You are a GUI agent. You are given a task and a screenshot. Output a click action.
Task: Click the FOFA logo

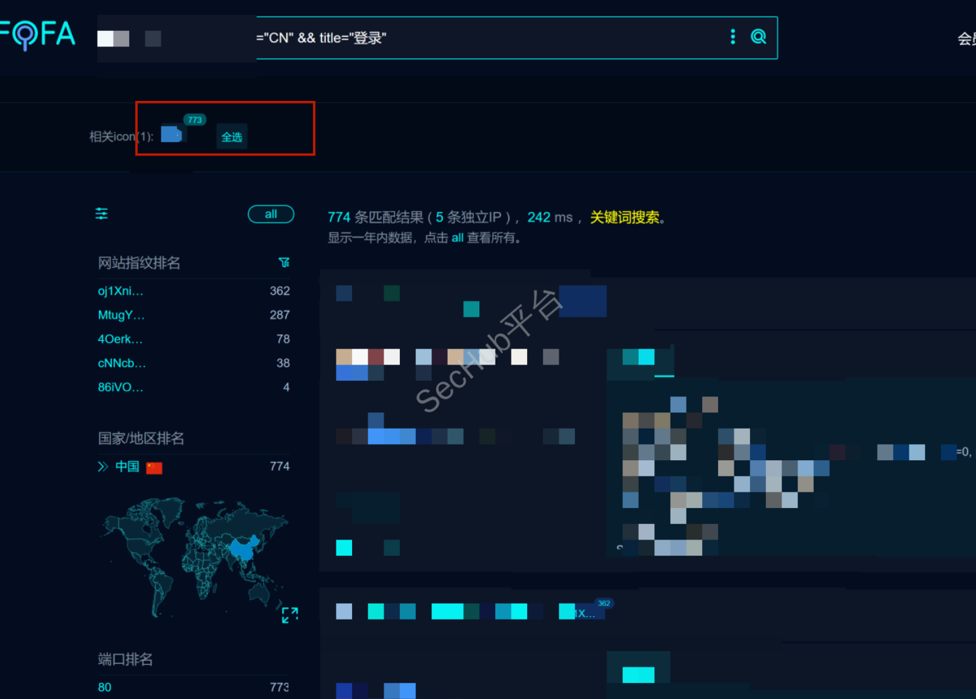pyautogui.click(x=38, y=35)
